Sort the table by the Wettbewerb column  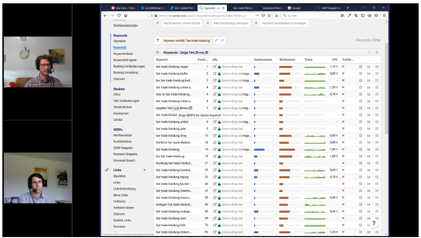tap(287, 60)
